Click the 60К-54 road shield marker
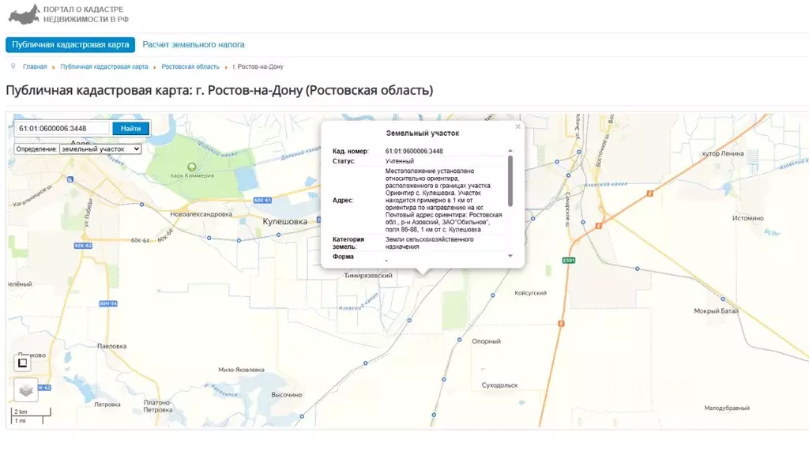This screenshot has height=455, width=809. click(108, 303)
